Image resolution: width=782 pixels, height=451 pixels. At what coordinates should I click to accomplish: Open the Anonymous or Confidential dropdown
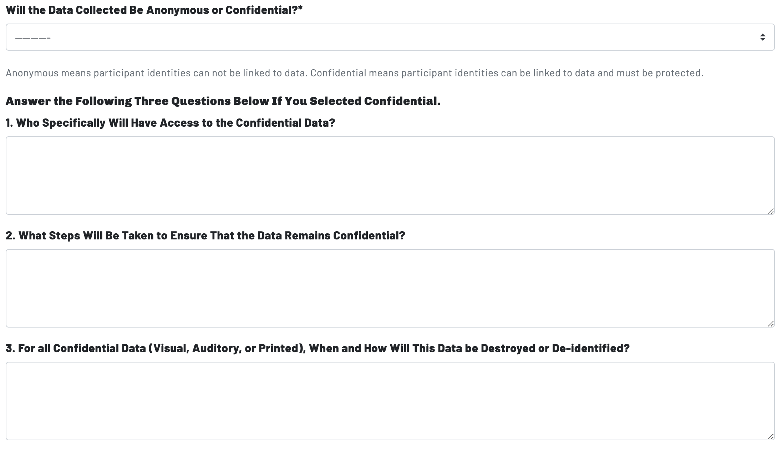(x=390, y=37)
